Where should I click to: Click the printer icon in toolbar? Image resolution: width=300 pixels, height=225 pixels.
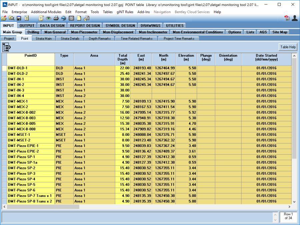tap(56, 18)
